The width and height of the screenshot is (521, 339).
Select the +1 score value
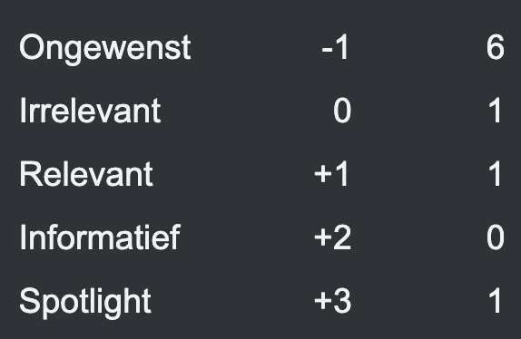[331, 174]
